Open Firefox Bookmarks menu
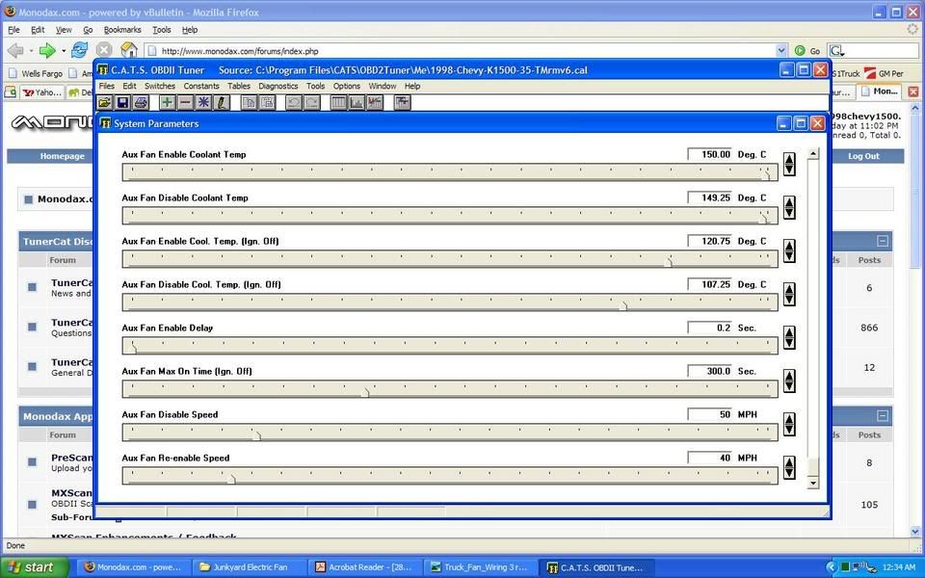This screenshot has height=578, width=925. 122,30
